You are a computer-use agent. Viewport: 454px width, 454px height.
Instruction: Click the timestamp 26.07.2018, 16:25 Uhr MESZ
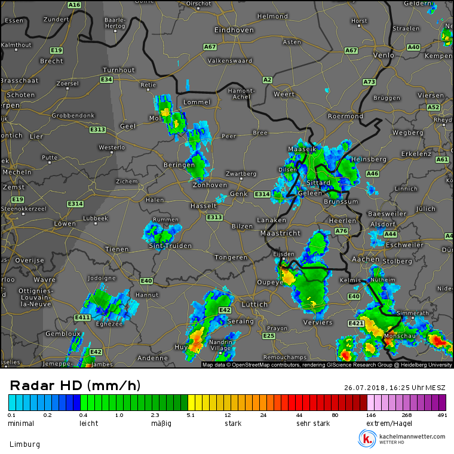click(x=395, y=388)
